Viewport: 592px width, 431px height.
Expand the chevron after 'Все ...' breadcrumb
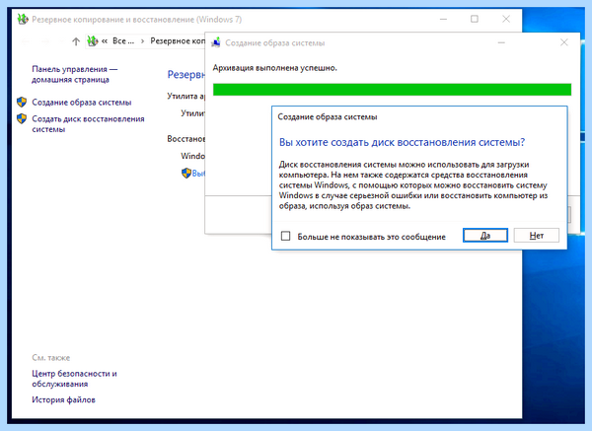[x=142, y=41]
